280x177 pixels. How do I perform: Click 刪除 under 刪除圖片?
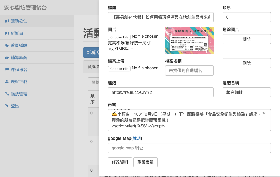[x=247, y=39]
